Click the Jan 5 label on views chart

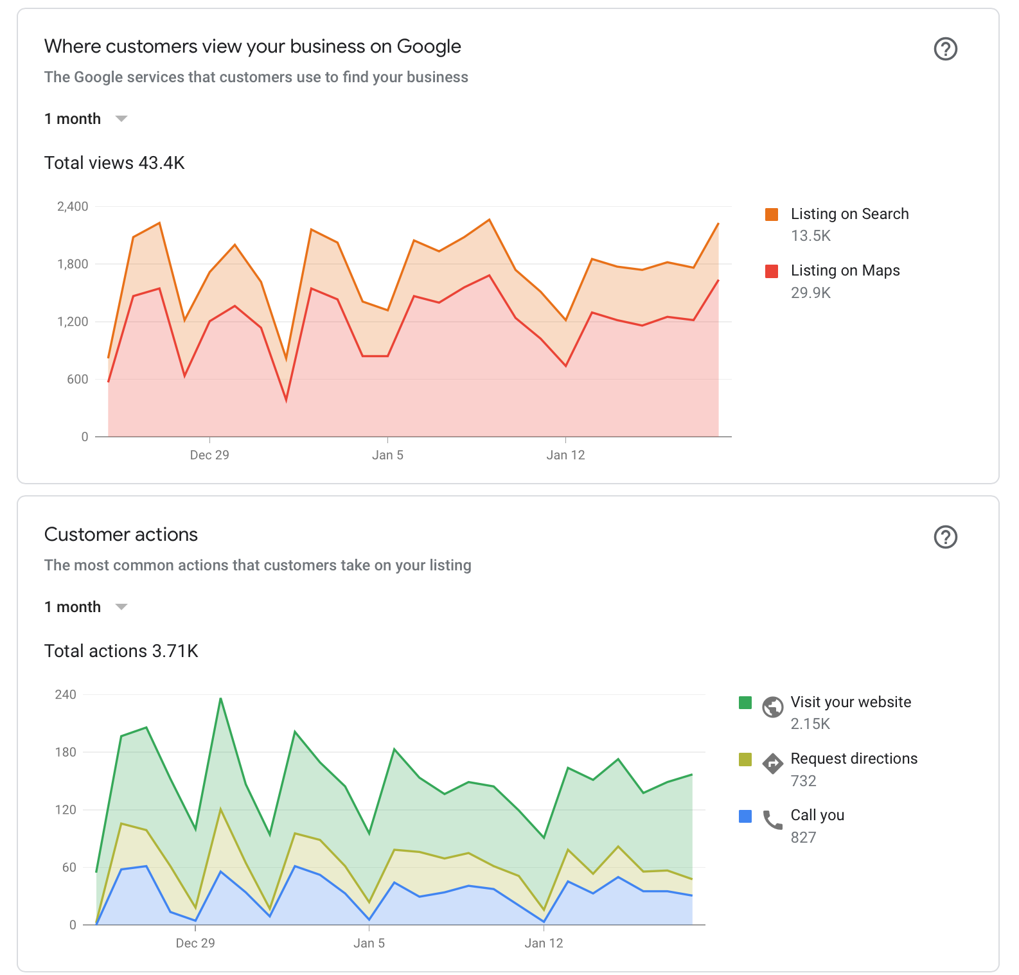pyautogui.click(x=387, y=455)
